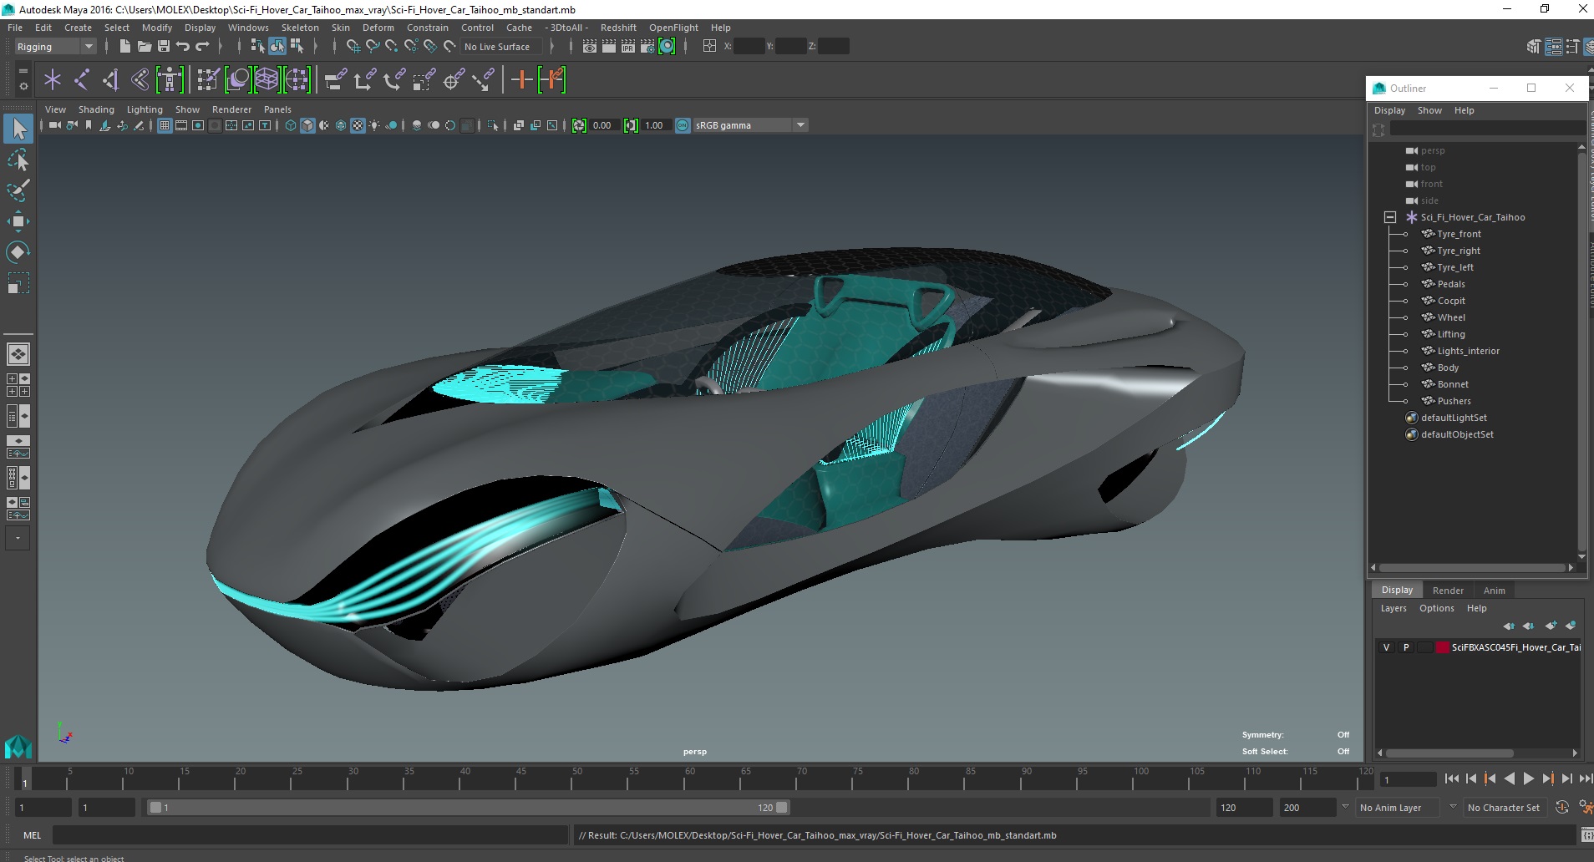1594x862 pixels.
Task: Click the Redo arrow icon
Action: pos(202,47)
